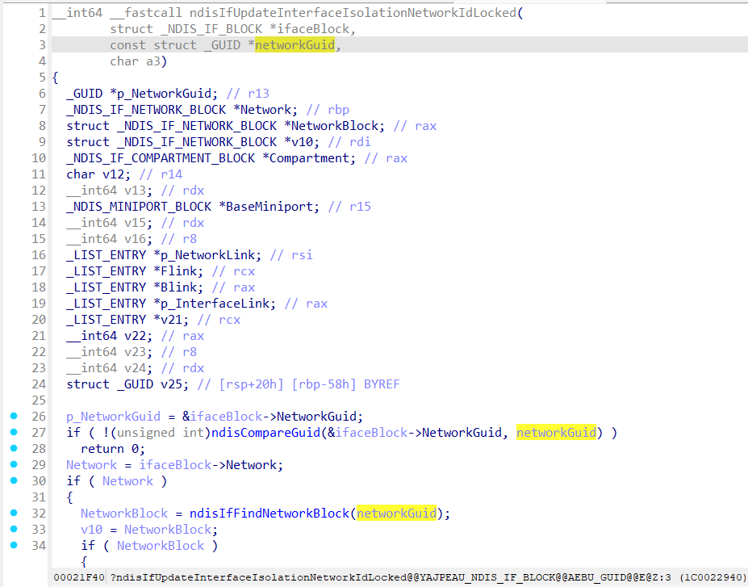This screenshot has width=748, height=587.
Task: Toggle breakpoint dot on line 26
Action: pos(14,416)
